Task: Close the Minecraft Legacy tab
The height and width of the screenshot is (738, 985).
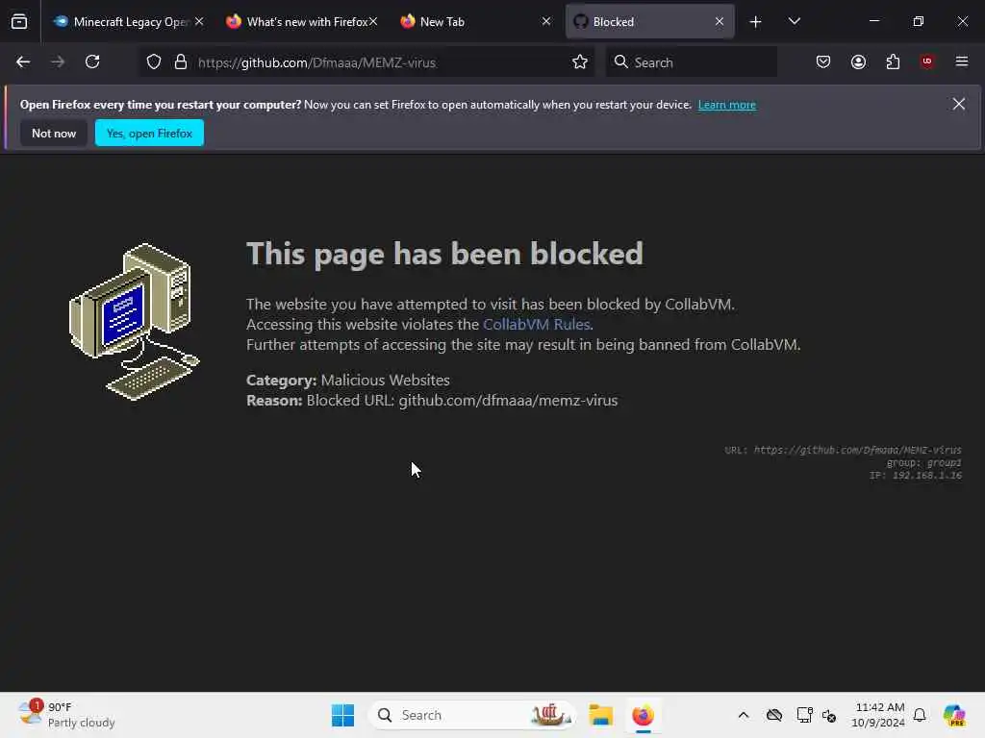Action: tap(199, 22)
